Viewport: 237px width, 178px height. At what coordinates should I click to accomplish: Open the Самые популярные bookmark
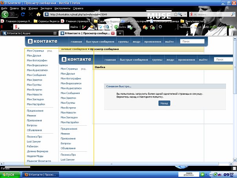click(x=135, y=21)
